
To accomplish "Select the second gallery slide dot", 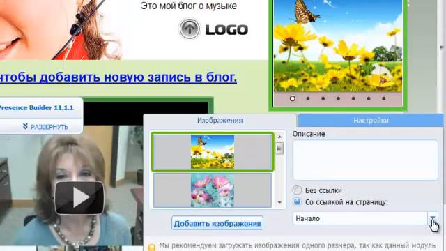I will (x=308, y=98).
